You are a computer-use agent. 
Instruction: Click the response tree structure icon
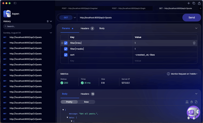(187, 102)
